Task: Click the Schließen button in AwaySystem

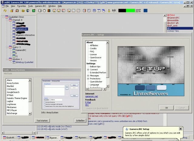Action: 80,121
